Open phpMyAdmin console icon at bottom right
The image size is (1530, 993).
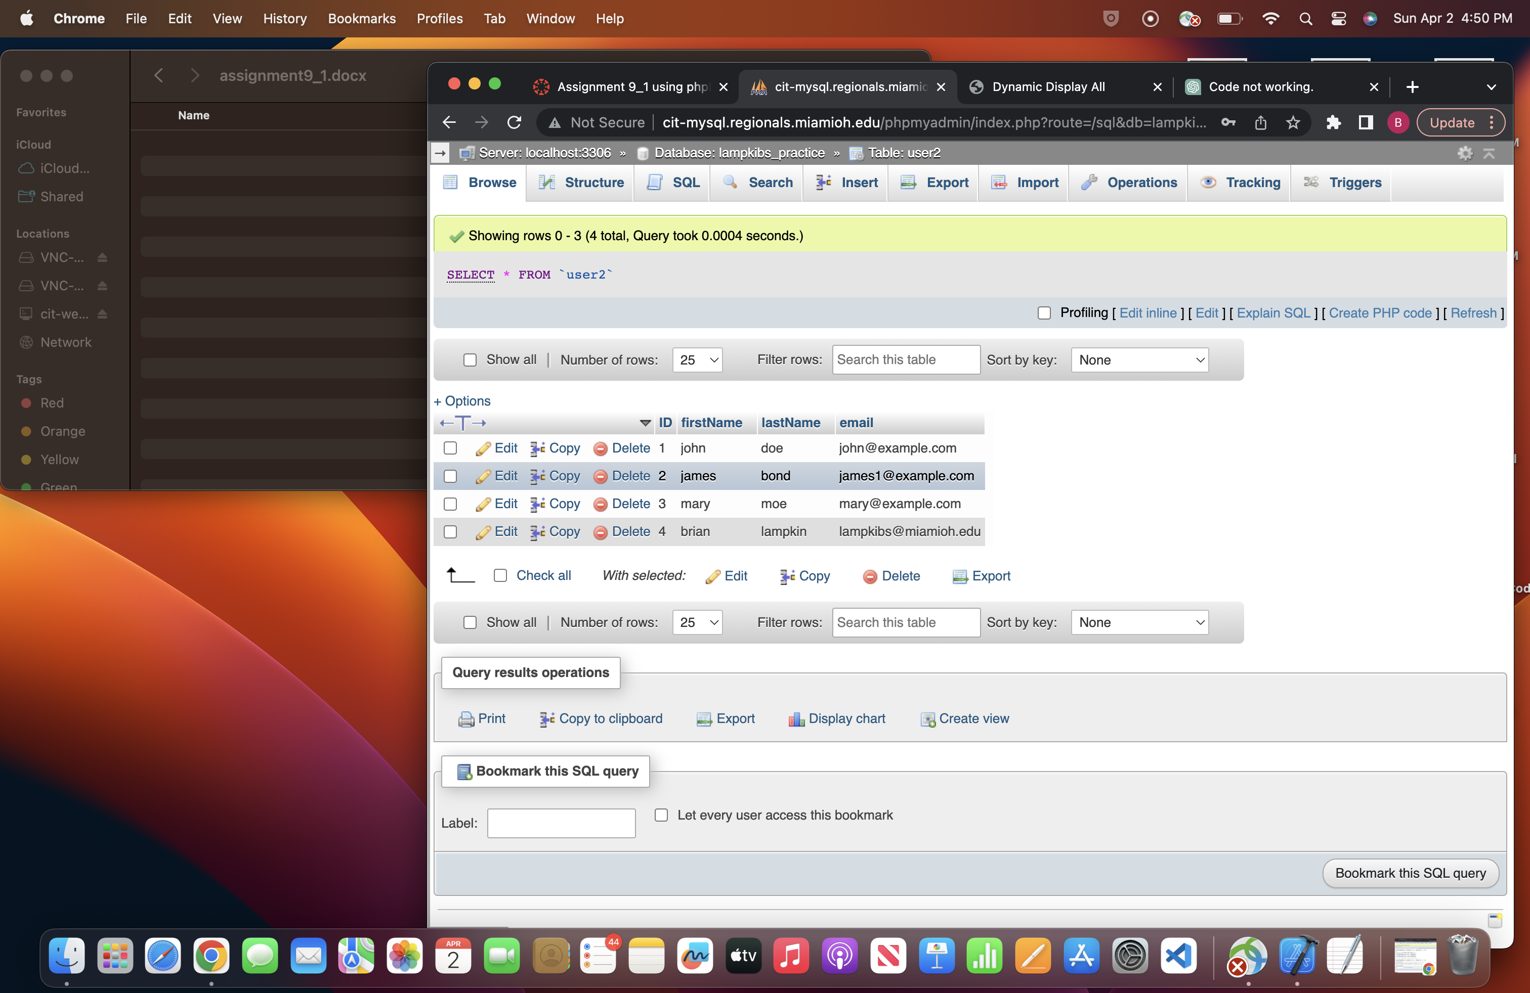(1495, 920)
